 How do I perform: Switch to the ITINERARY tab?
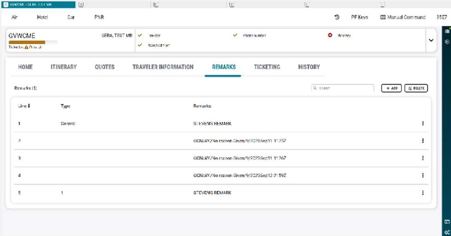(64, 67)
